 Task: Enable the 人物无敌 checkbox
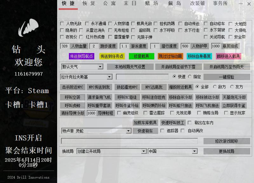coord(62,24)
